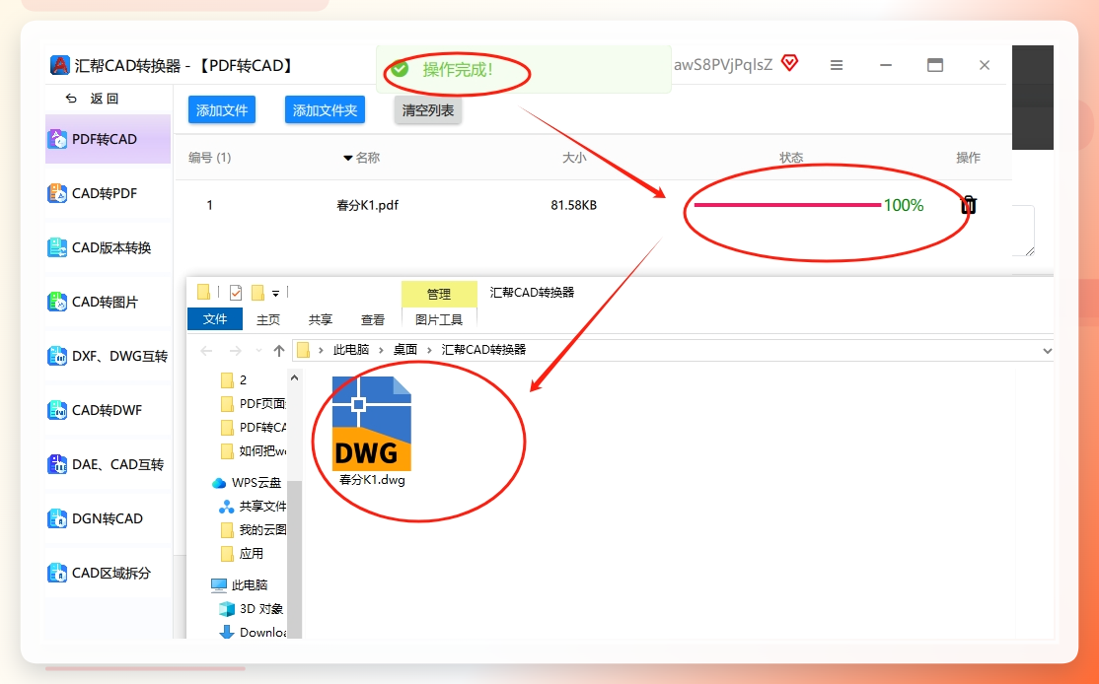Open the PDF页面 folder in tree

[253, 404]
